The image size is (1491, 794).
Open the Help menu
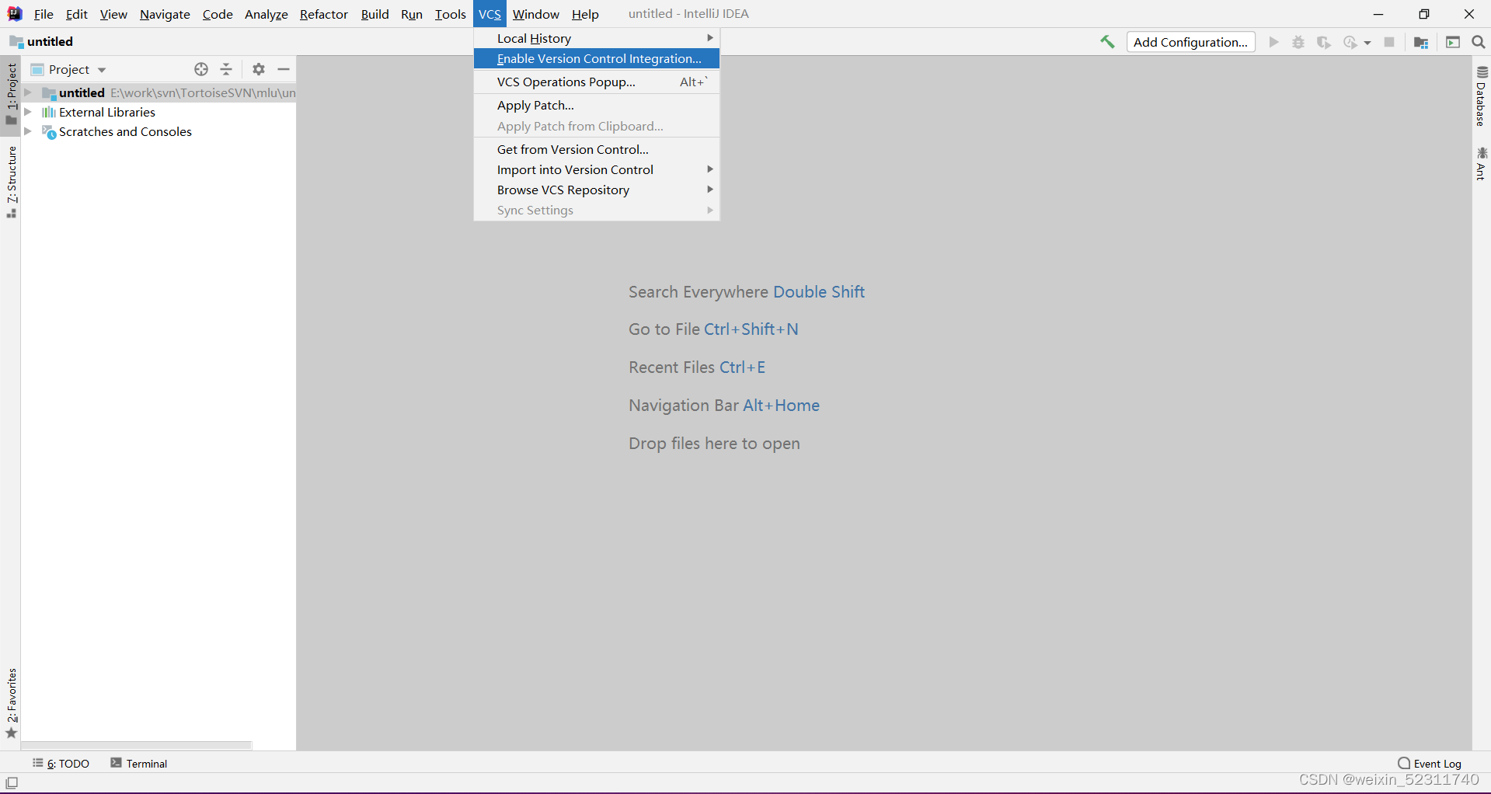coord(585,14)
